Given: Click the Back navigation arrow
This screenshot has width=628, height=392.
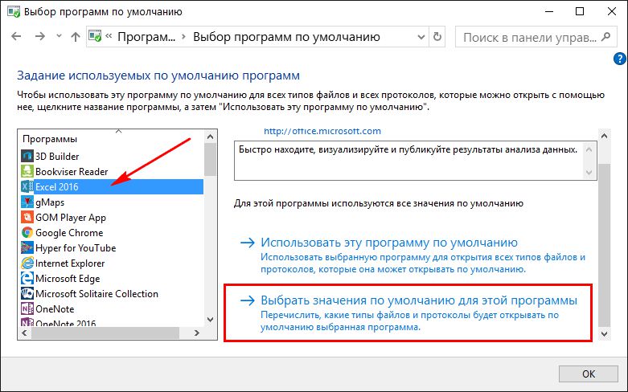Looking at the screenshot, I should coord(17,37).
